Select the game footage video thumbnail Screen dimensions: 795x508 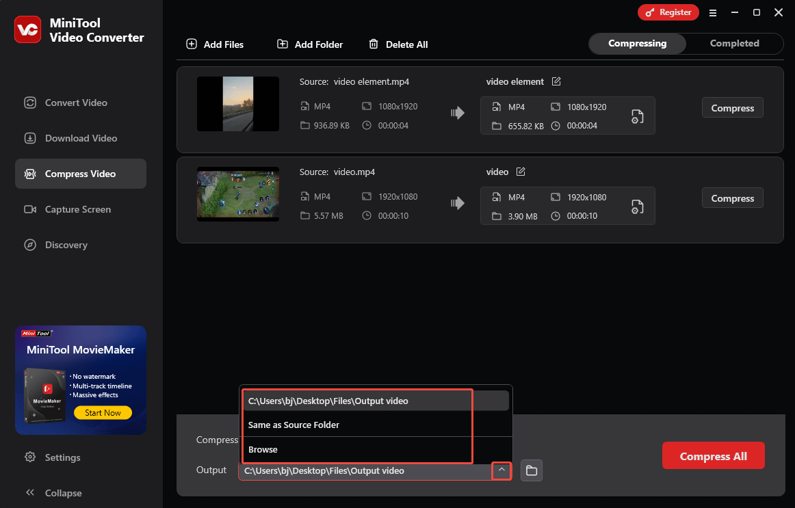click(238, 194)
